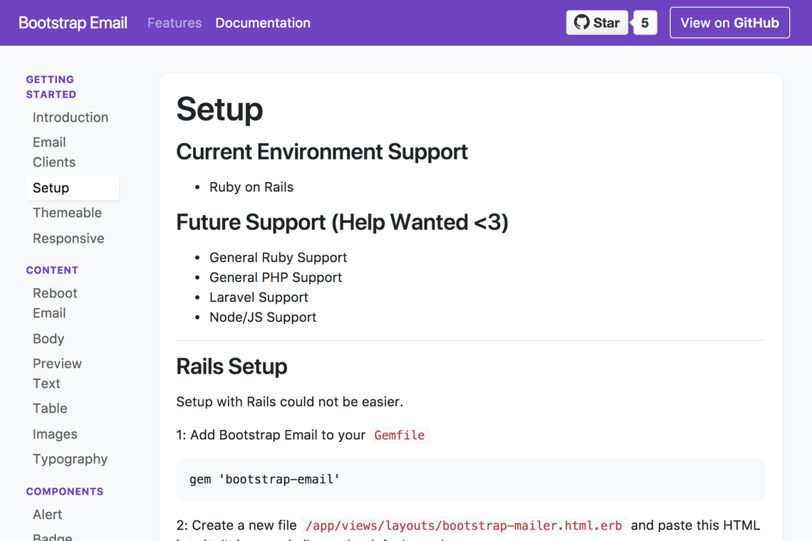This screenshot has width=812, height=541.
Task: Click the GitHub octocat icon in Star button
Action: [x=583, y=22]
